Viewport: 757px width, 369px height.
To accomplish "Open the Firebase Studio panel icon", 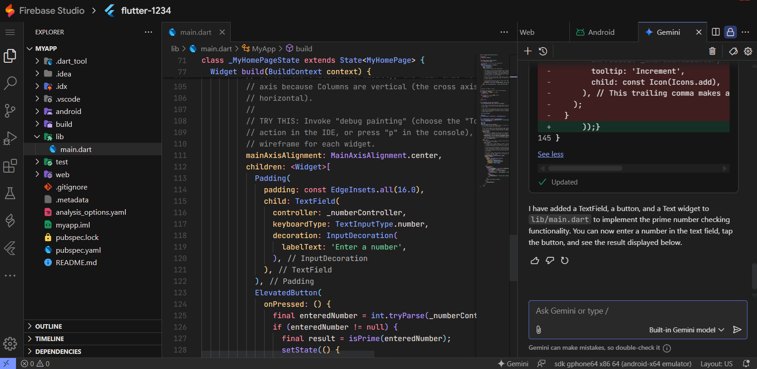I will pyautogui.click(x=10, y=220).
